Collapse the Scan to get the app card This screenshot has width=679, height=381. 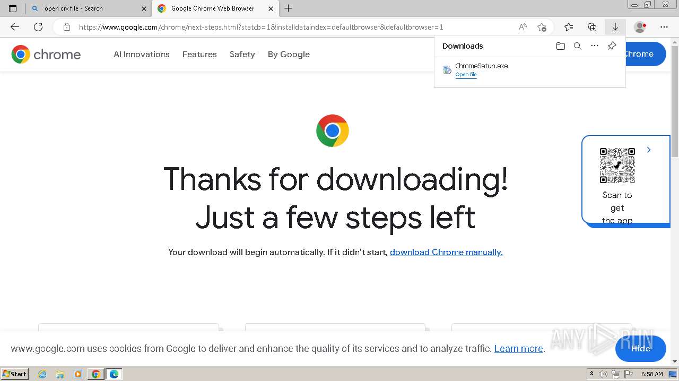[x=649, y=150]
